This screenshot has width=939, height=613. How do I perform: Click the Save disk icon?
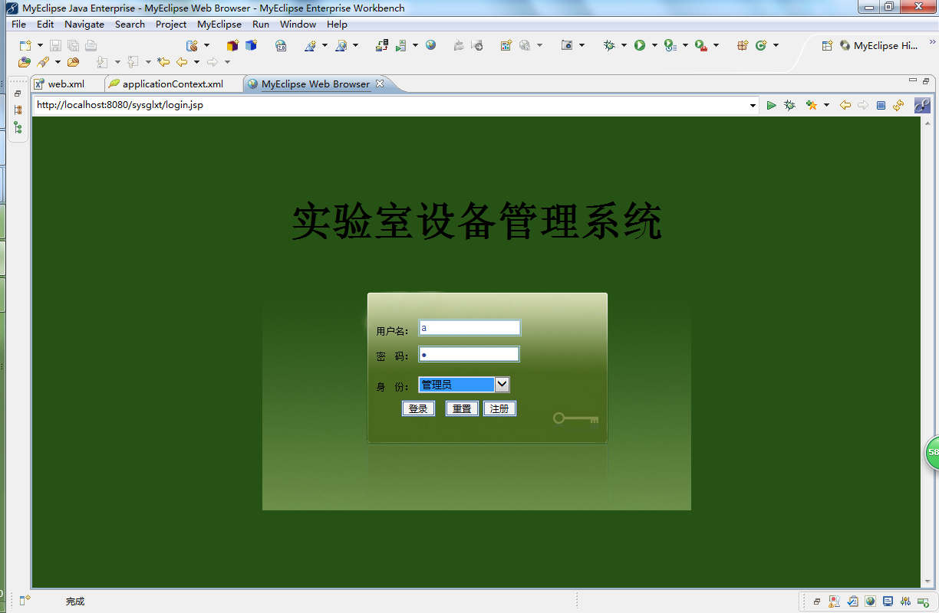56,46
